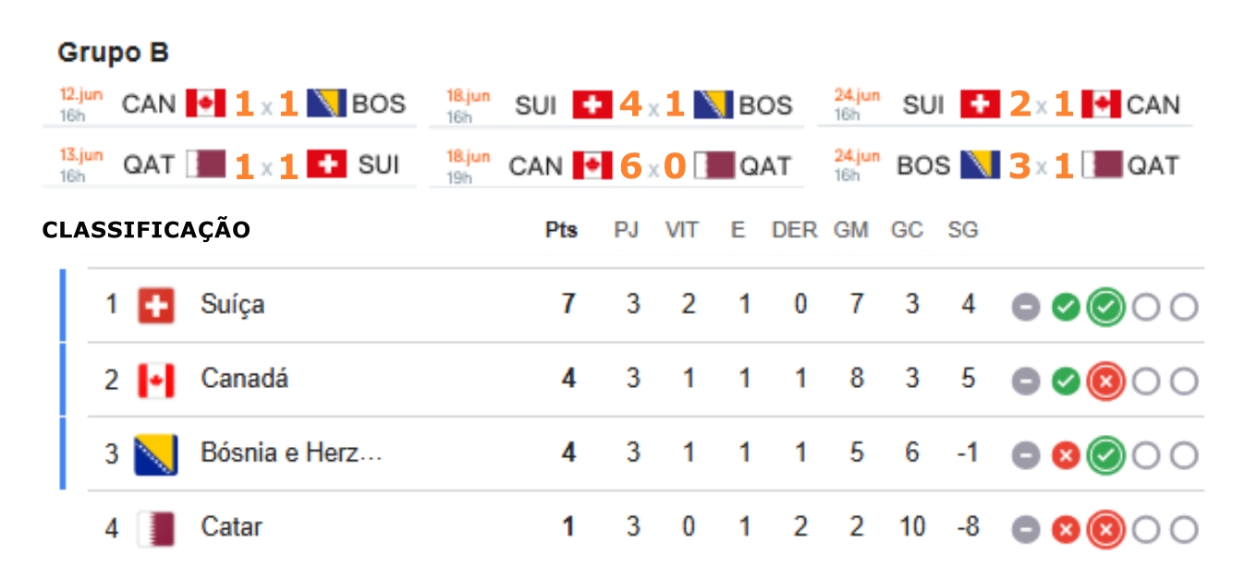Sort standings by Pts column header
Screen dimensions: 1245x568
pos(561,230)
